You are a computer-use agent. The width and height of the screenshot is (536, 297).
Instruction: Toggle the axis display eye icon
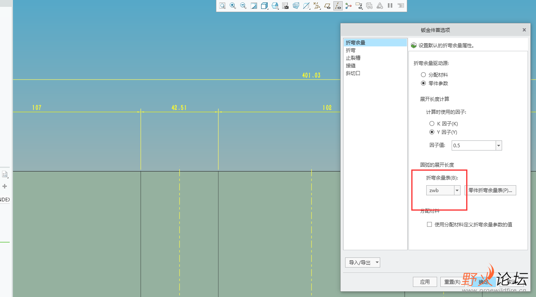pos(338,6)
